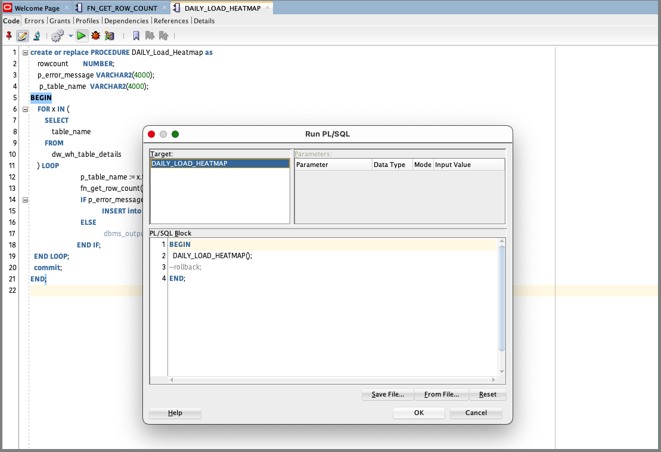The height and width of the screenshot is (452, 661).
Task: Click the PL/SQL Block scroll-down arrow
Action: coord(502,371)
